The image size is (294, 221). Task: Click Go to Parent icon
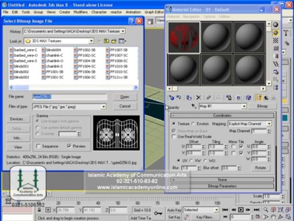(x=266, y=98)
